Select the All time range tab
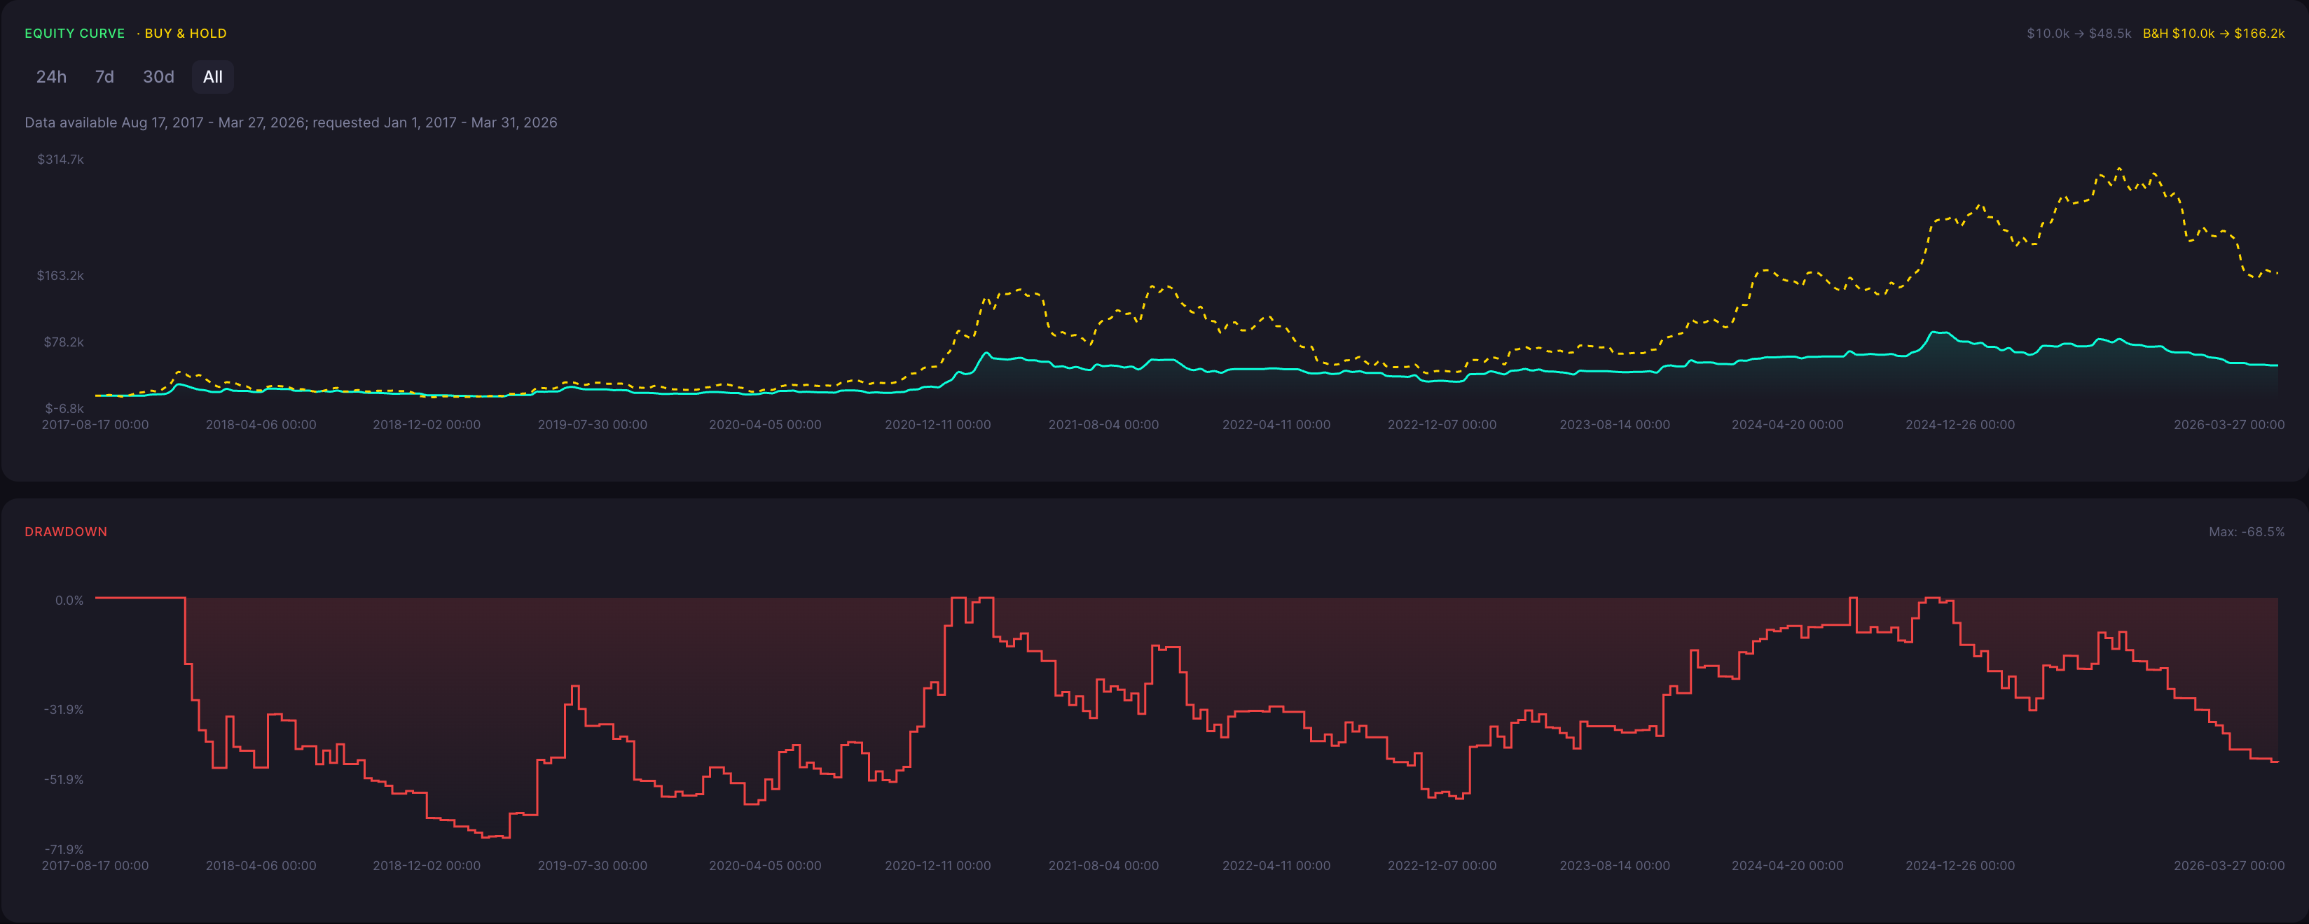Image resolution: width=2309 pixels, height=924 pixels. (x=212, y=77)
